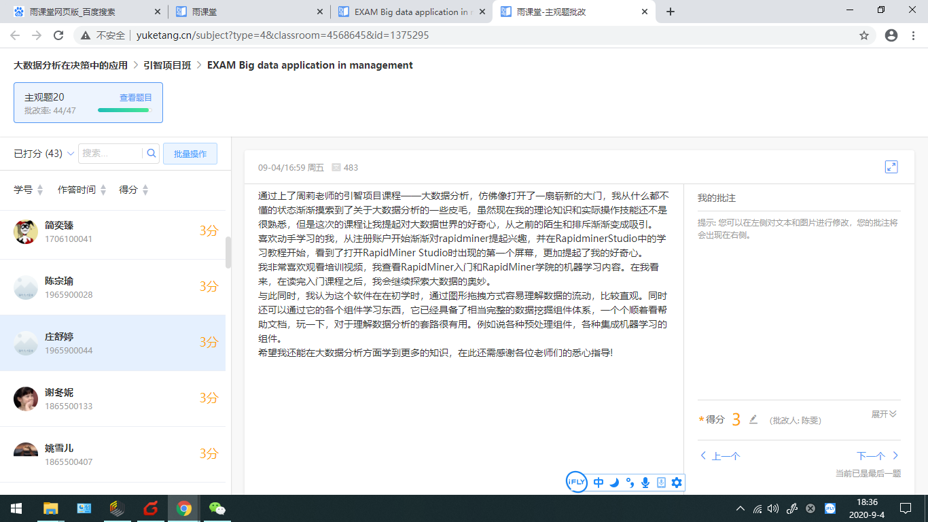This screenshot has height=522, width=928.
Task: Switch to the EXAM Big data application browser tab
Action: pyautogui.click(x=412, y=12)
